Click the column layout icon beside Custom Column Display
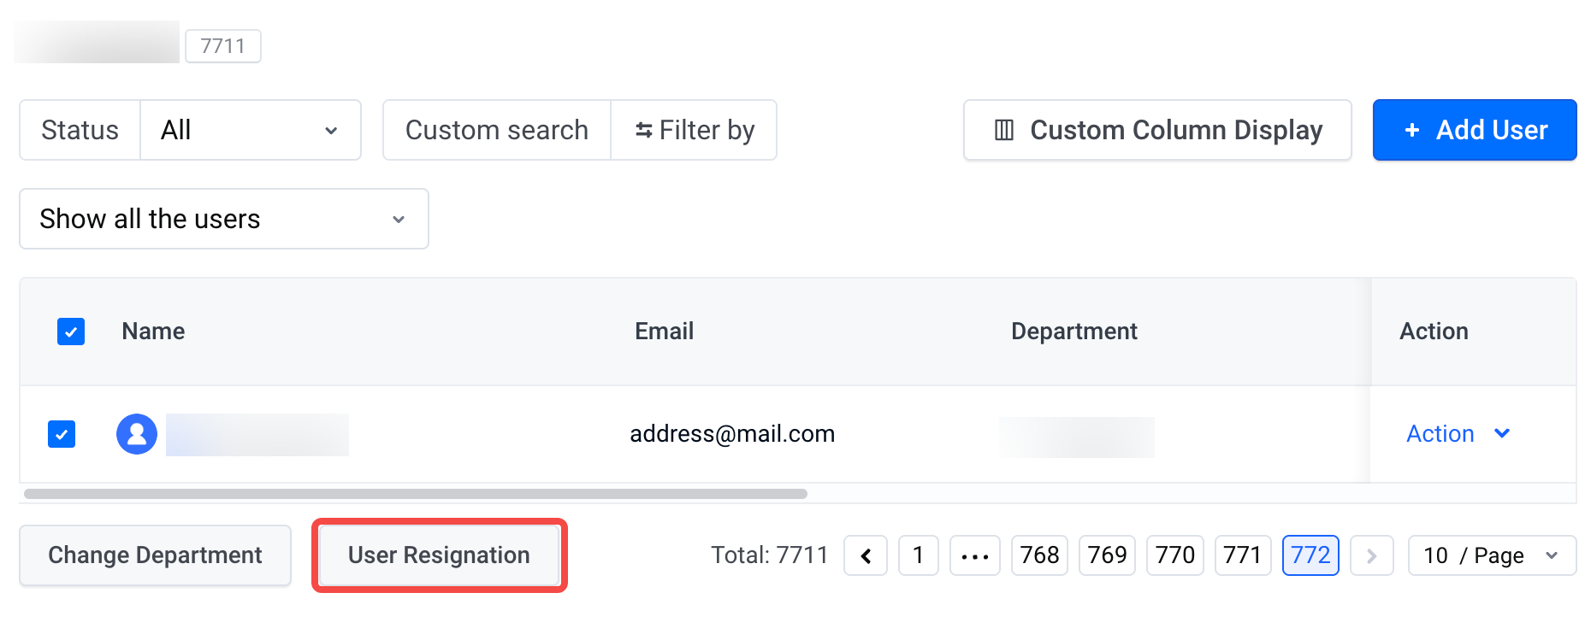Viewport: 1591px width, 634px height. click(1004, 130)
